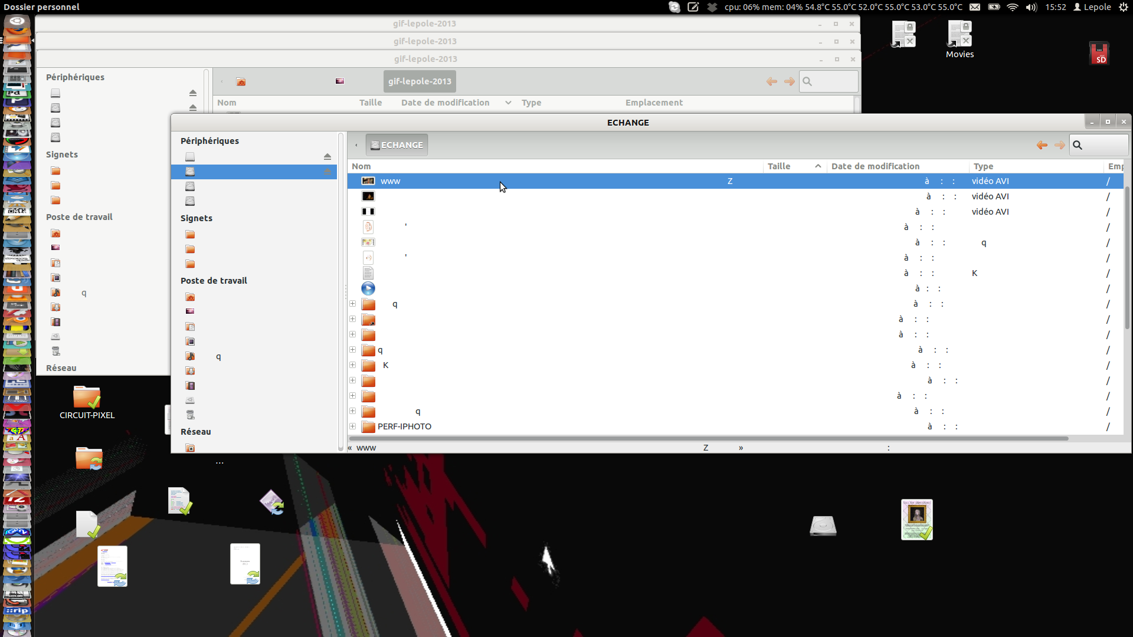Image resolution: width=1133 pixels, height=637 pixels.
Task: Open the home folder icon under Poste de travail
Action: tap(190, 297)
